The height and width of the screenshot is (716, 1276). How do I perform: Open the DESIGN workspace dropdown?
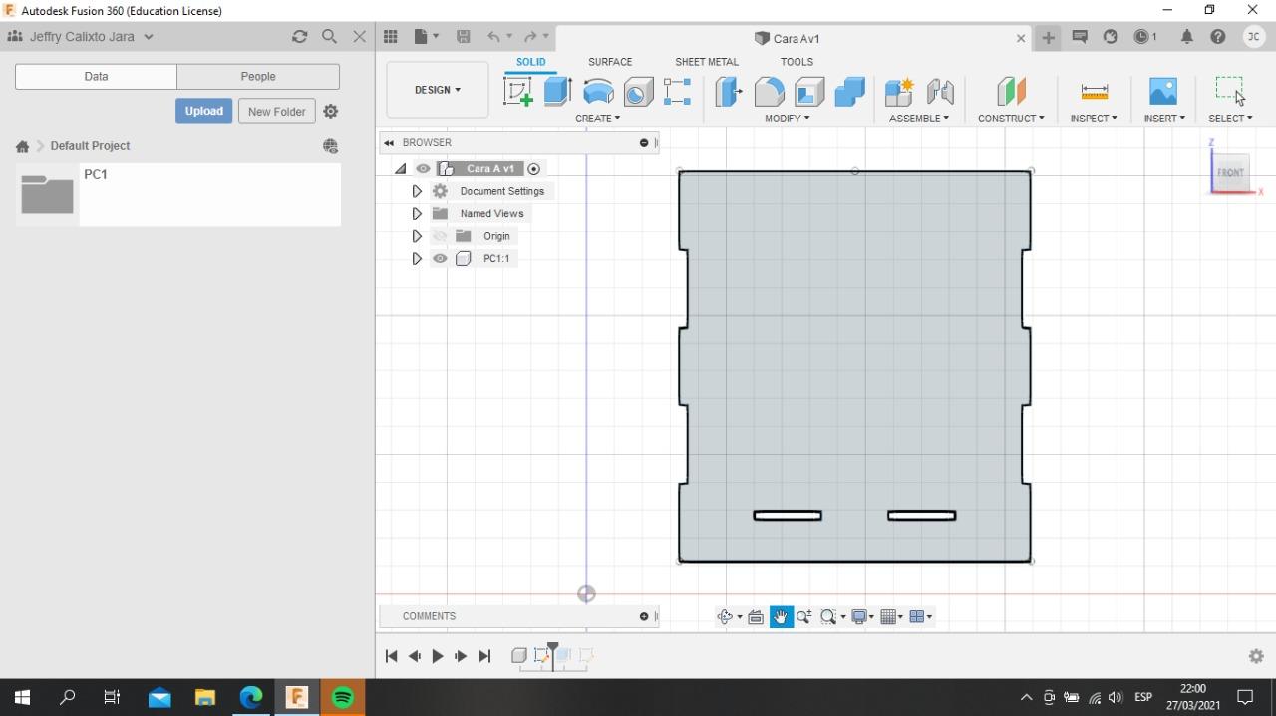[x=437, y=90]
